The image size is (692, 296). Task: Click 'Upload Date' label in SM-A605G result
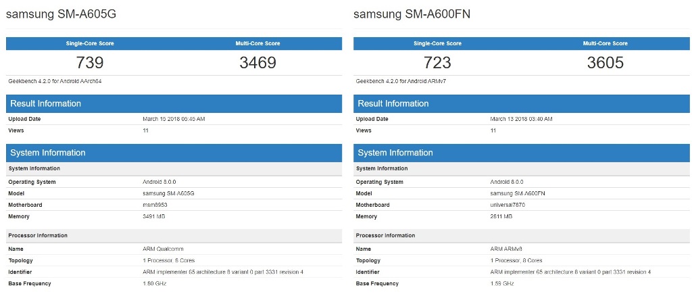(x=24, y=119)
